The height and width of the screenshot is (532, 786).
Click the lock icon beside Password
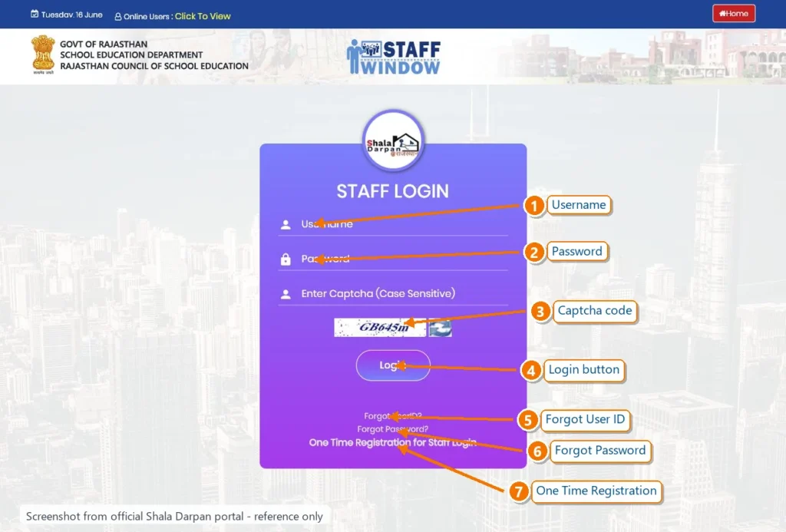(x=286, y=259)
